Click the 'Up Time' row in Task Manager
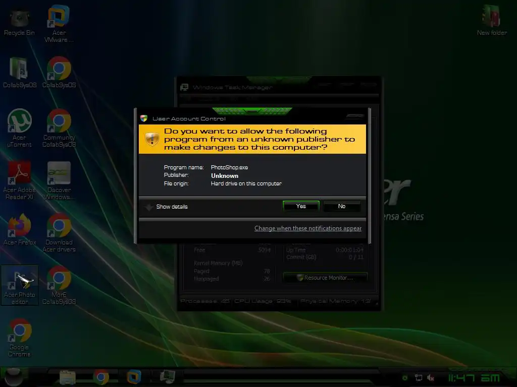Screen dimensions: 517x387 325,250
